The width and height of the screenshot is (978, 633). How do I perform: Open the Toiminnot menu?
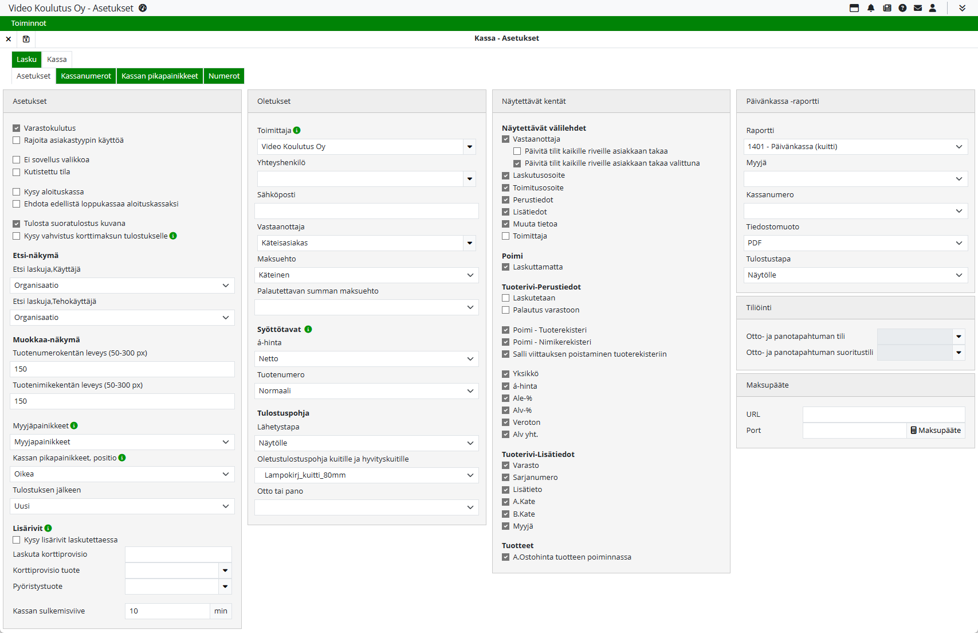tap(29, 24)
